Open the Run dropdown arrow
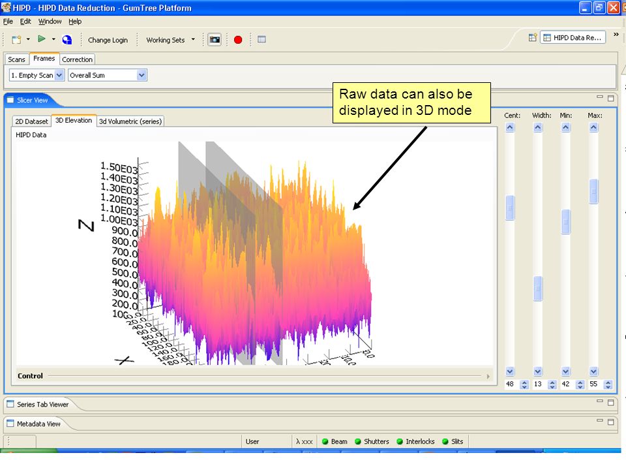626x470 pixels. pos(53,39)
